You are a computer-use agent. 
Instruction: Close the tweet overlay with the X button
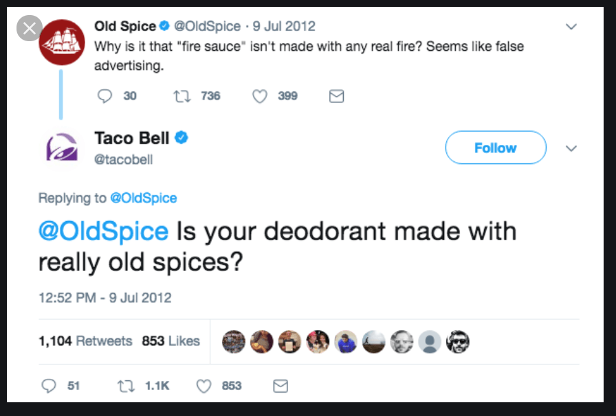point(29,28)
